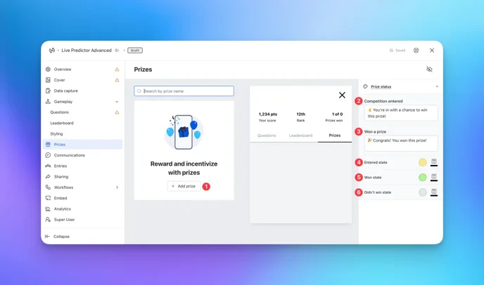The image size is (484, 285).
Task: Click the Gameplay joystick icon
Action: click(48, 101)
